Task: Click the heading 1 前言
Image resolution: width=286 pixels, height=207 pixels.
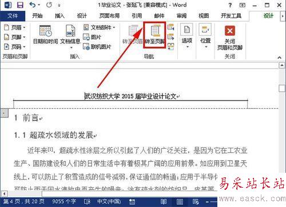Action: click(26, 118)
